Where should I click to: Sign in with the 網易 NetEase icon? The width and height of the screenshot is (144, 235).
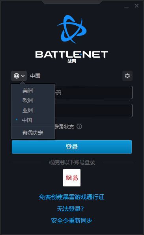coord(72,178)
